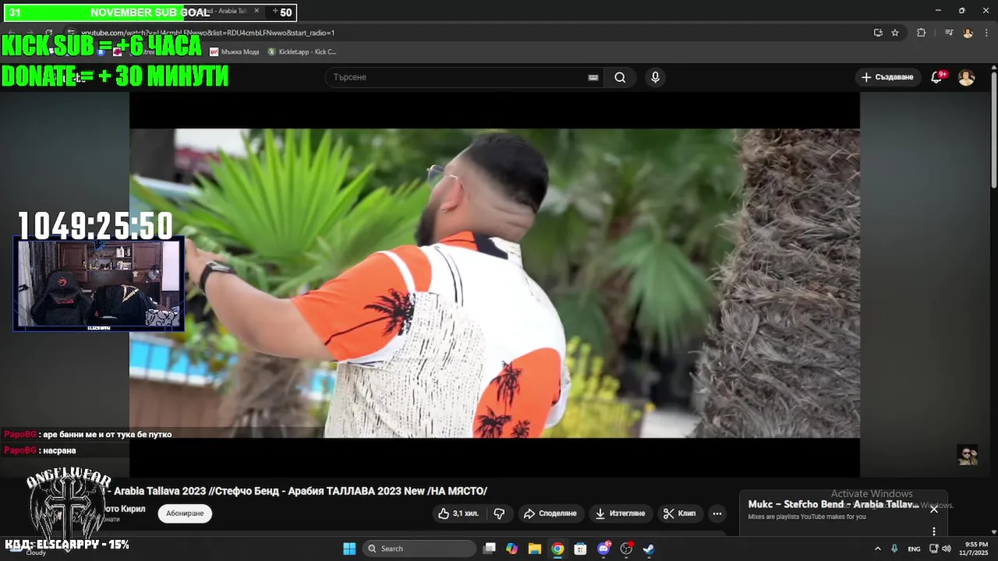
Task: Open the Kicklet.app bookmark
Action: pyautogui.click(x=302, y=51)
